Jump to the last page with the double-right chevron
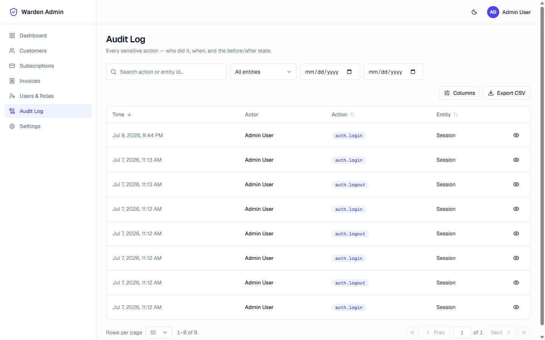The width and height of the screenshot is (545, 340). click(524, 332)
